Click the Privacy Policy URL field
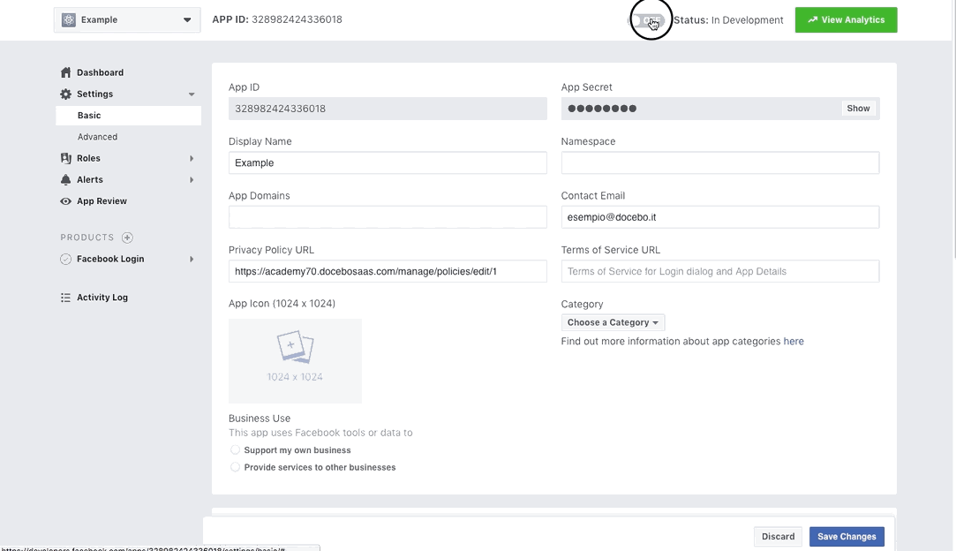Image resolution: width=956 pixels, height=551 pixels. click(x=388, y=272)
